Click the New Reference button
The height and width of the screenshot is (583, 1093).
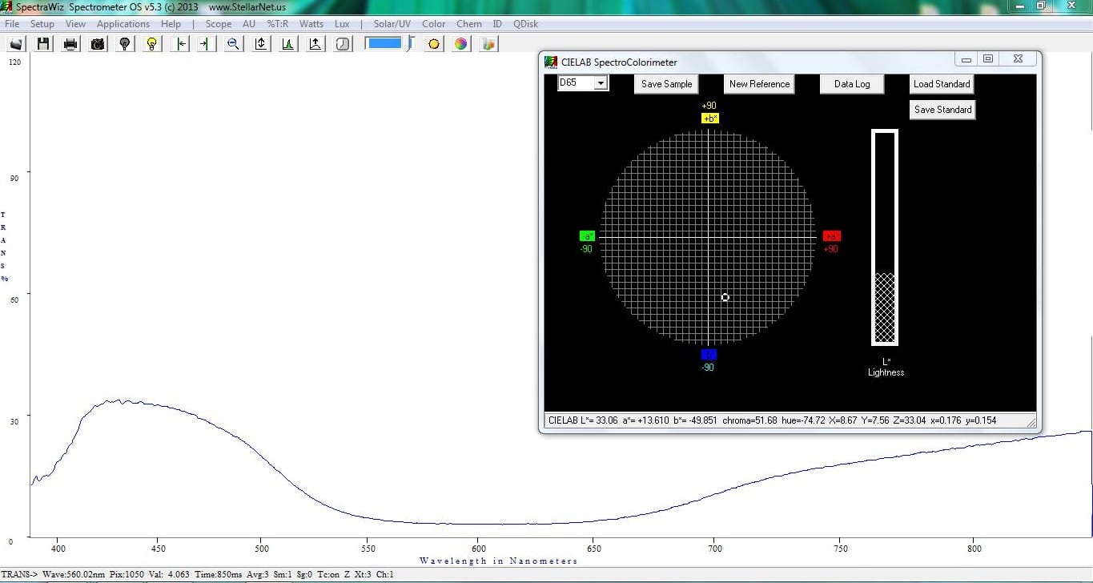tap(759, 84)
